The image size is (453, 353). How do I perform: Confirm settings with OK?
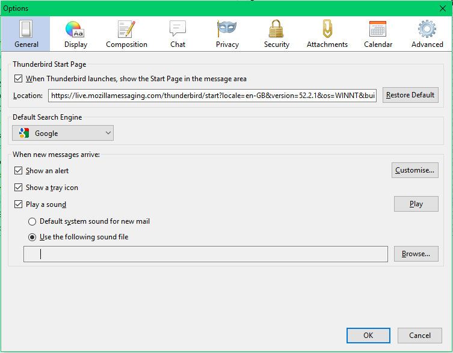[368, 336]
